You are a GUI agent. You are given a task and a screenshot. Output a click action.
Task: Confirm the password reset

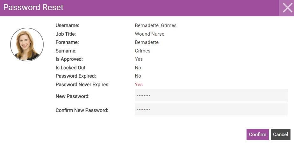(x=257, y=134)
